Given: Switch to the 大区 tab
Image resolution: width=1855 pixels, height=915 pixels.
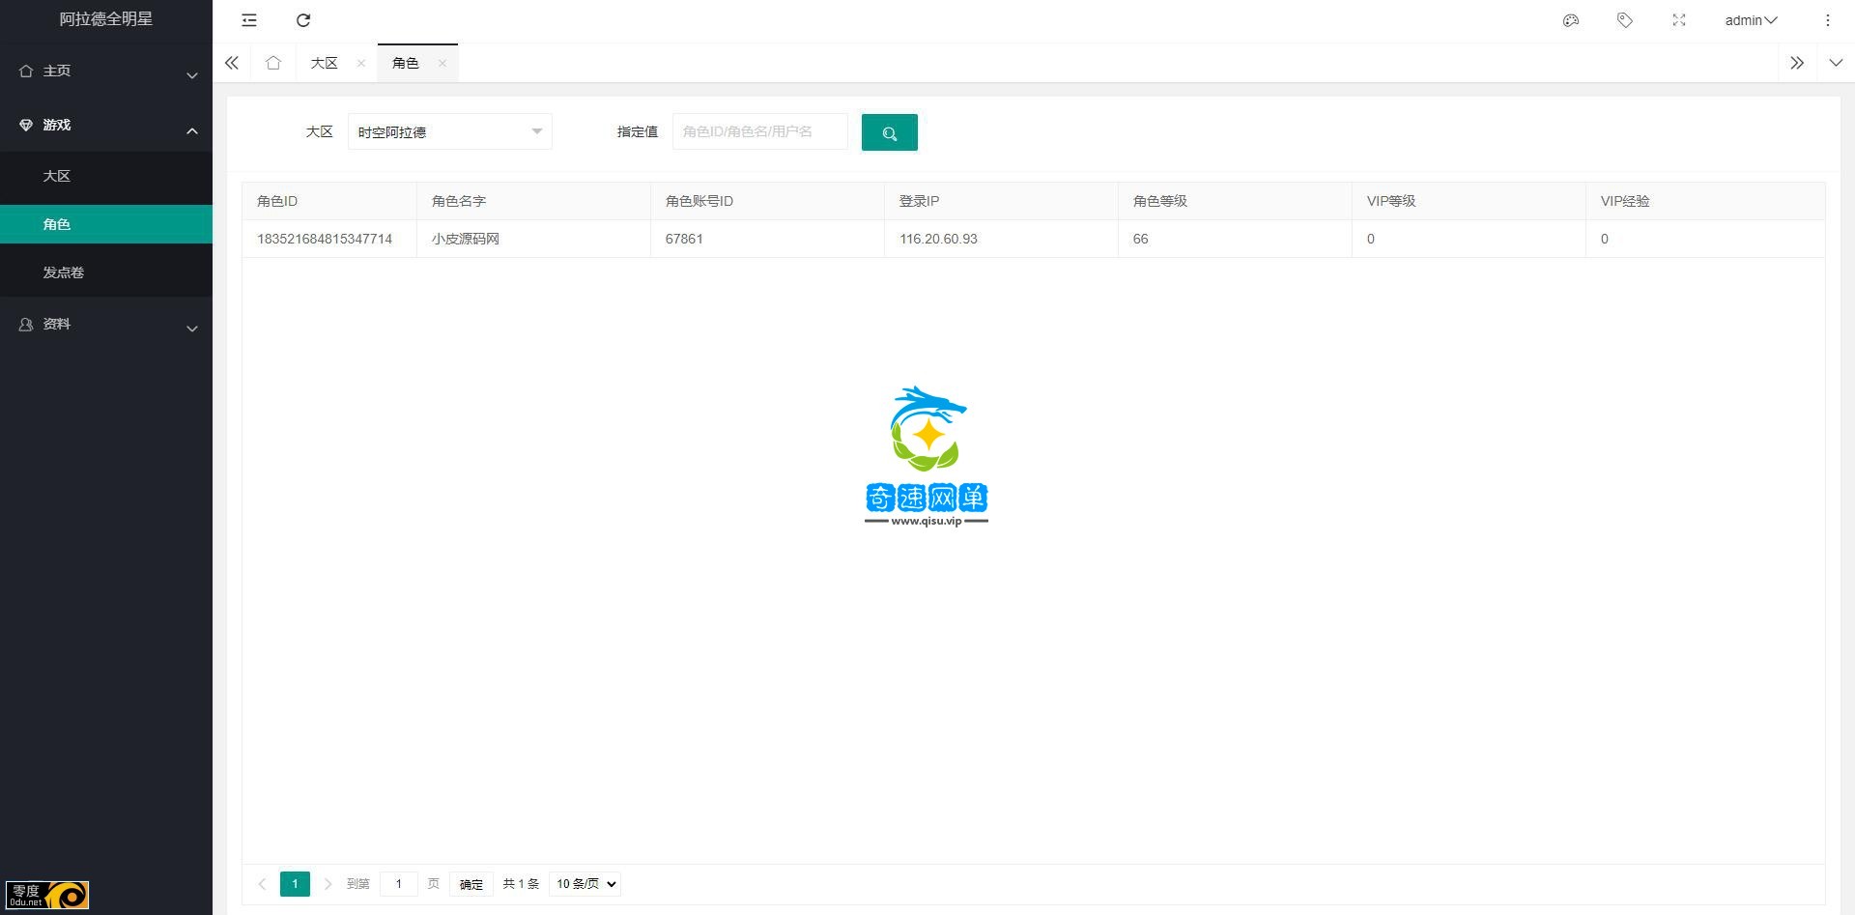Looking at the screenshot, I should [x=324, y=63].
